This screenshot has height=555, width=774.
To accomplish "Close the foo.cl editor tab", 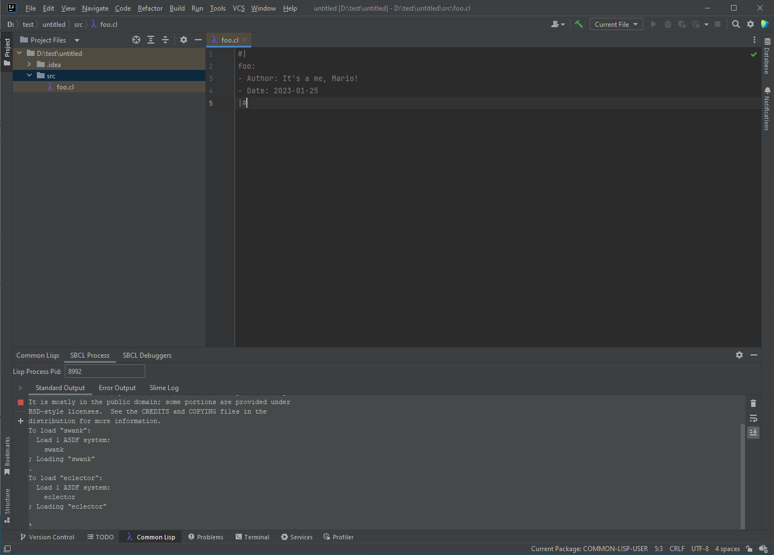I will (245, 40).
